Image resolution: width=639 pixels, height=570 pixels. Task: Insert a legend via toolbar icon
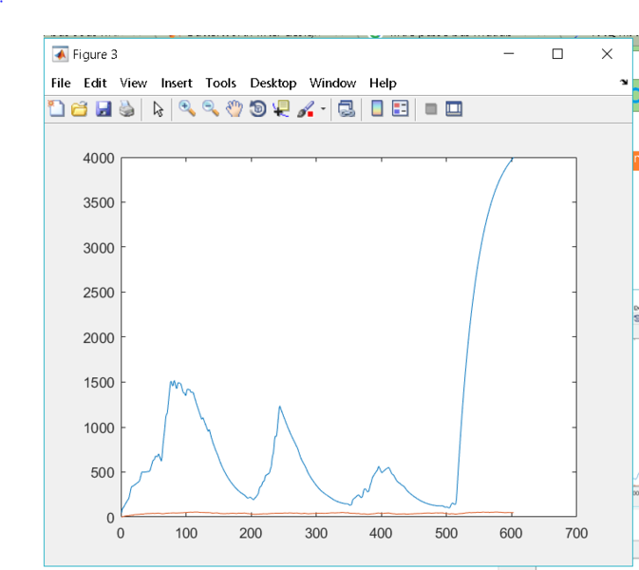pyautogui.click(x=400, y=109)
